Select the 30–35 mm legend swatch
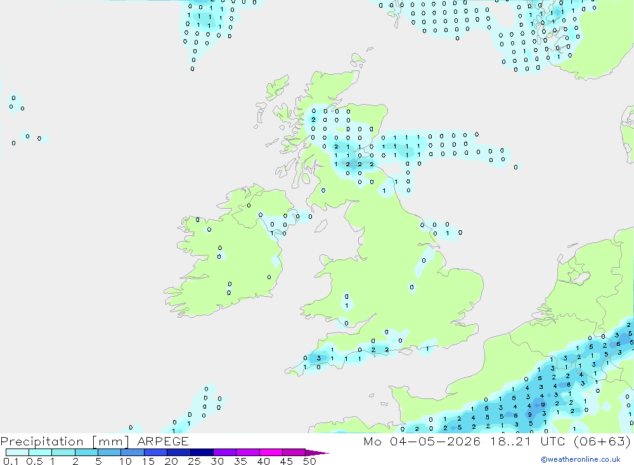634x465 pixels. coord(225,452)
